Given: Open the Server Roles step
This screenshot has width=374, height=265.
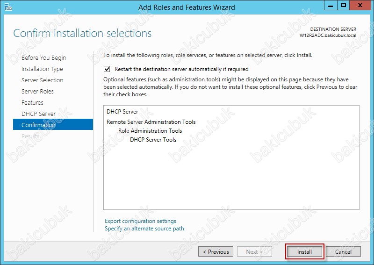Looking at the screenshot, I should tap(37, 91).
